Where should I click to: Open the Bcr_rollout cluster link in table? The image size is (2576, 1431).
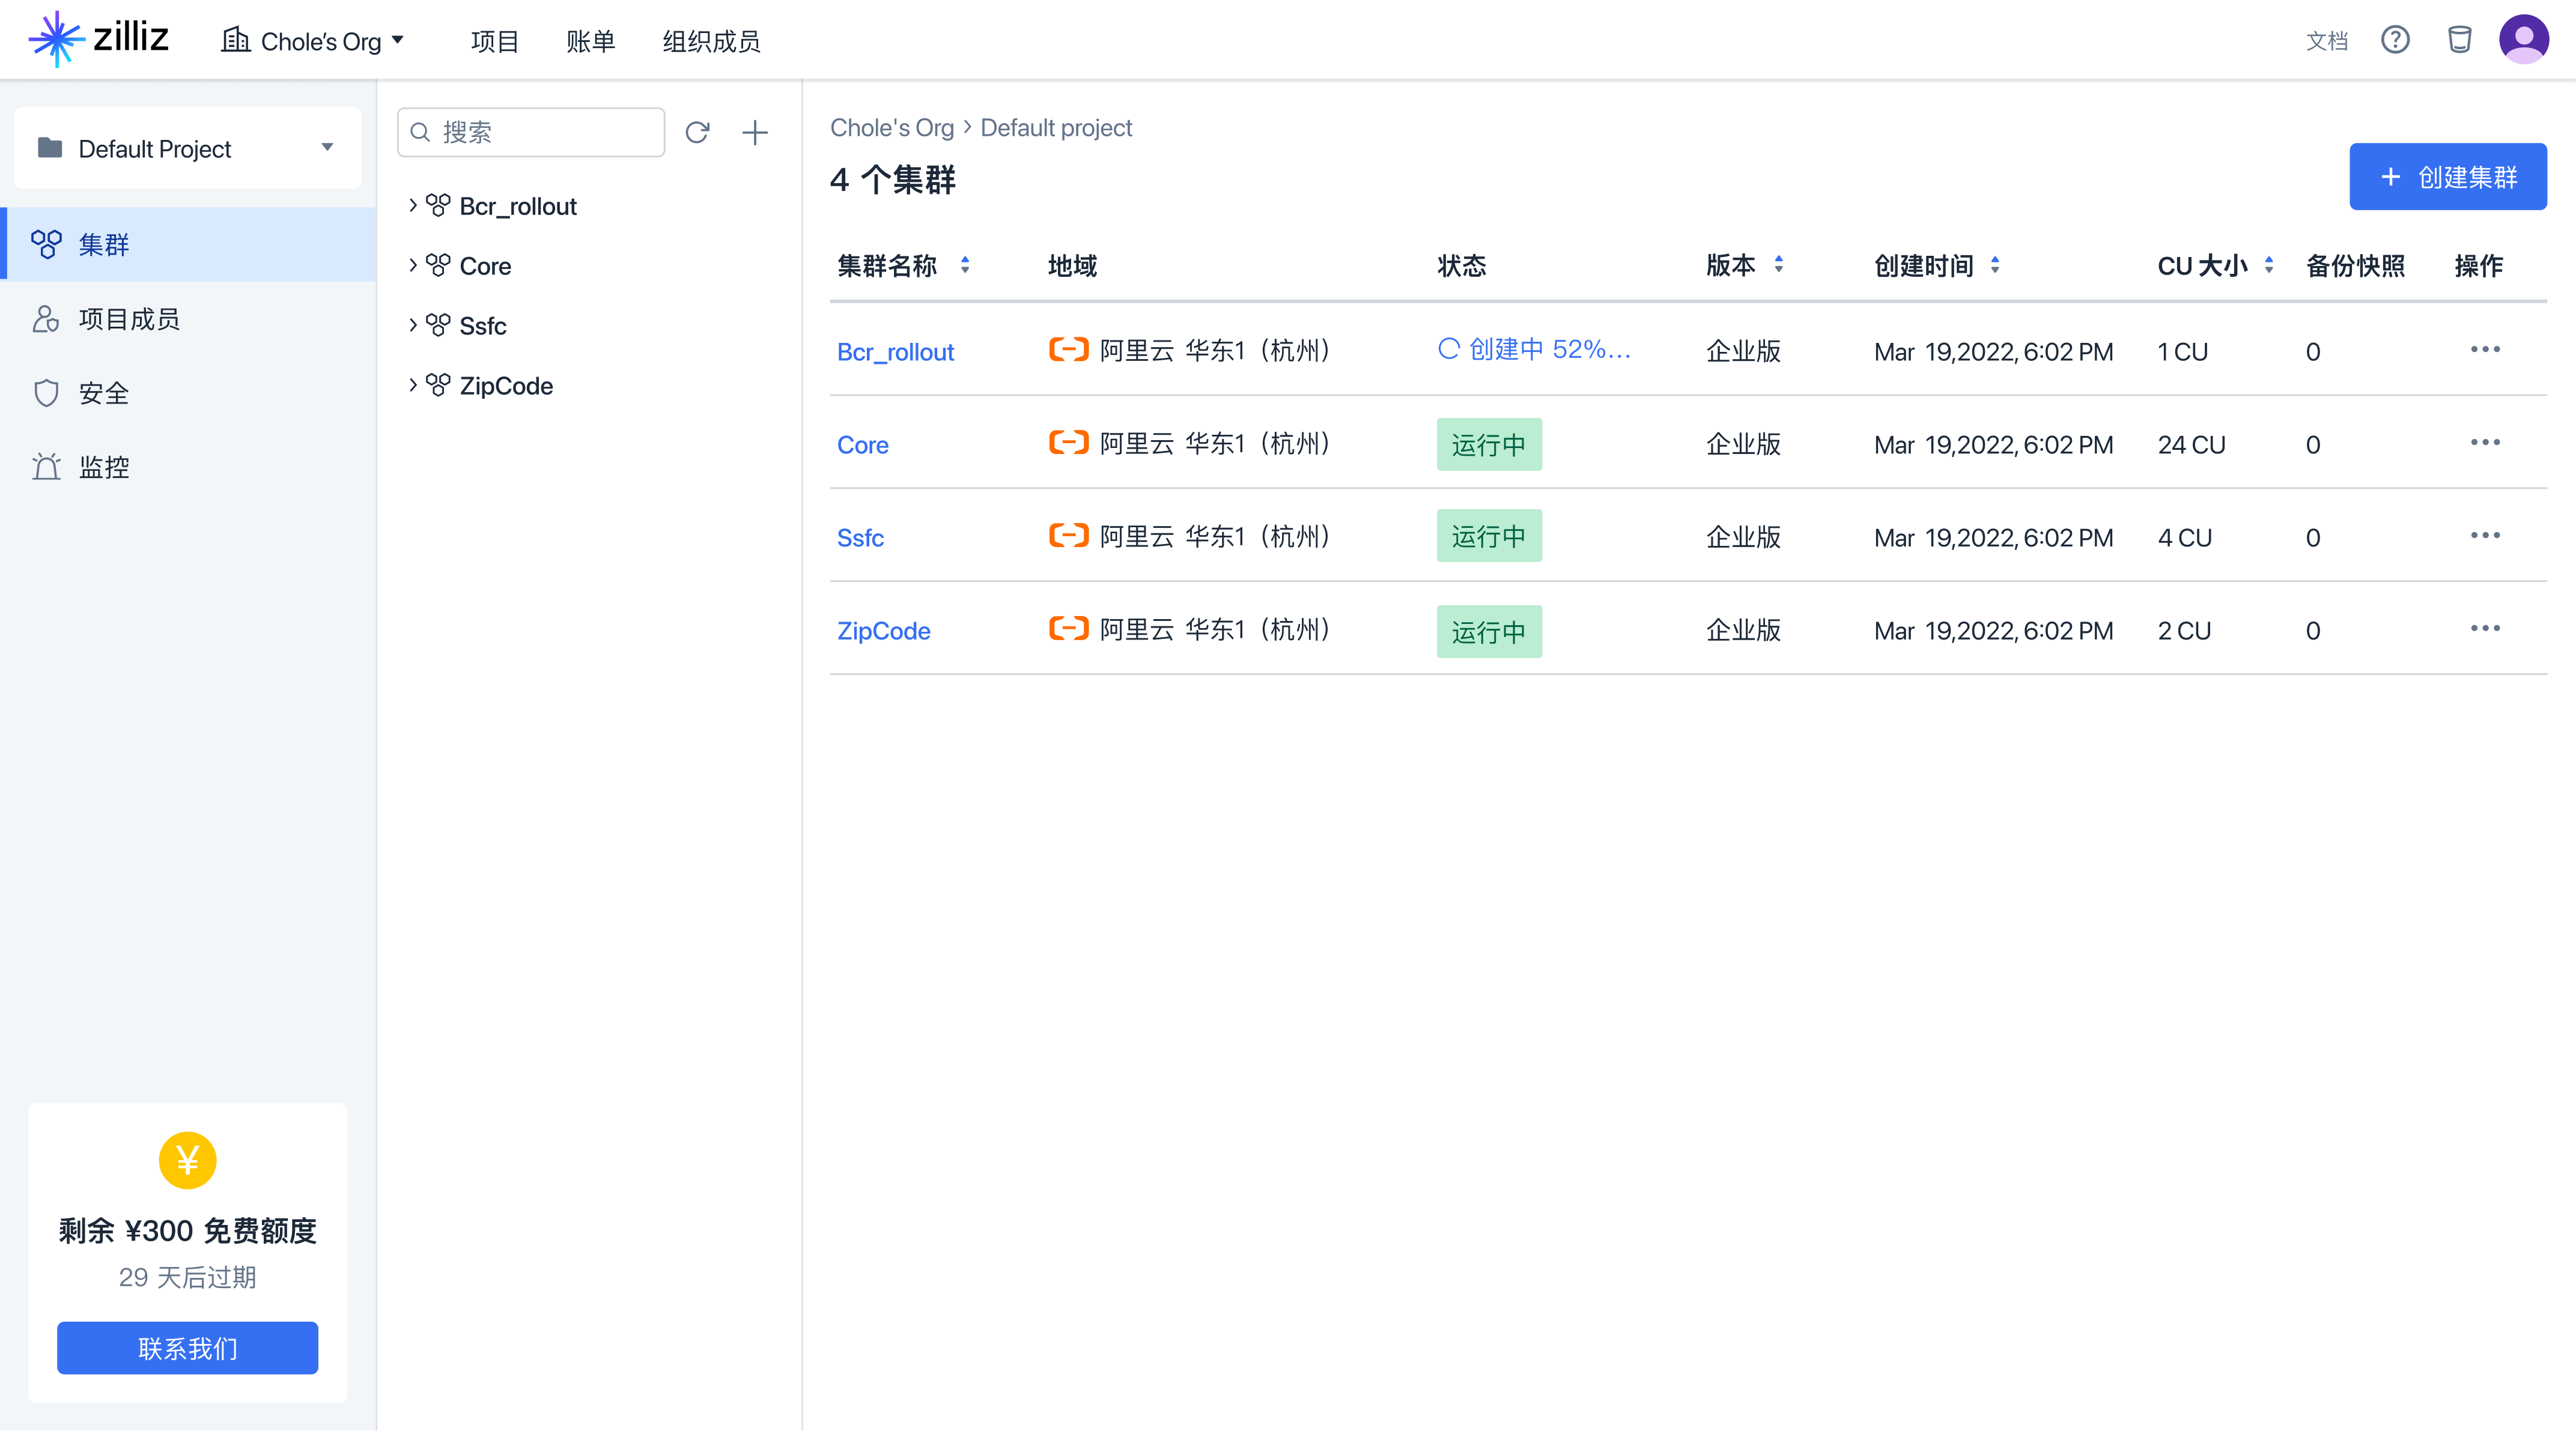pyautogui.click(x=895, y=352)
